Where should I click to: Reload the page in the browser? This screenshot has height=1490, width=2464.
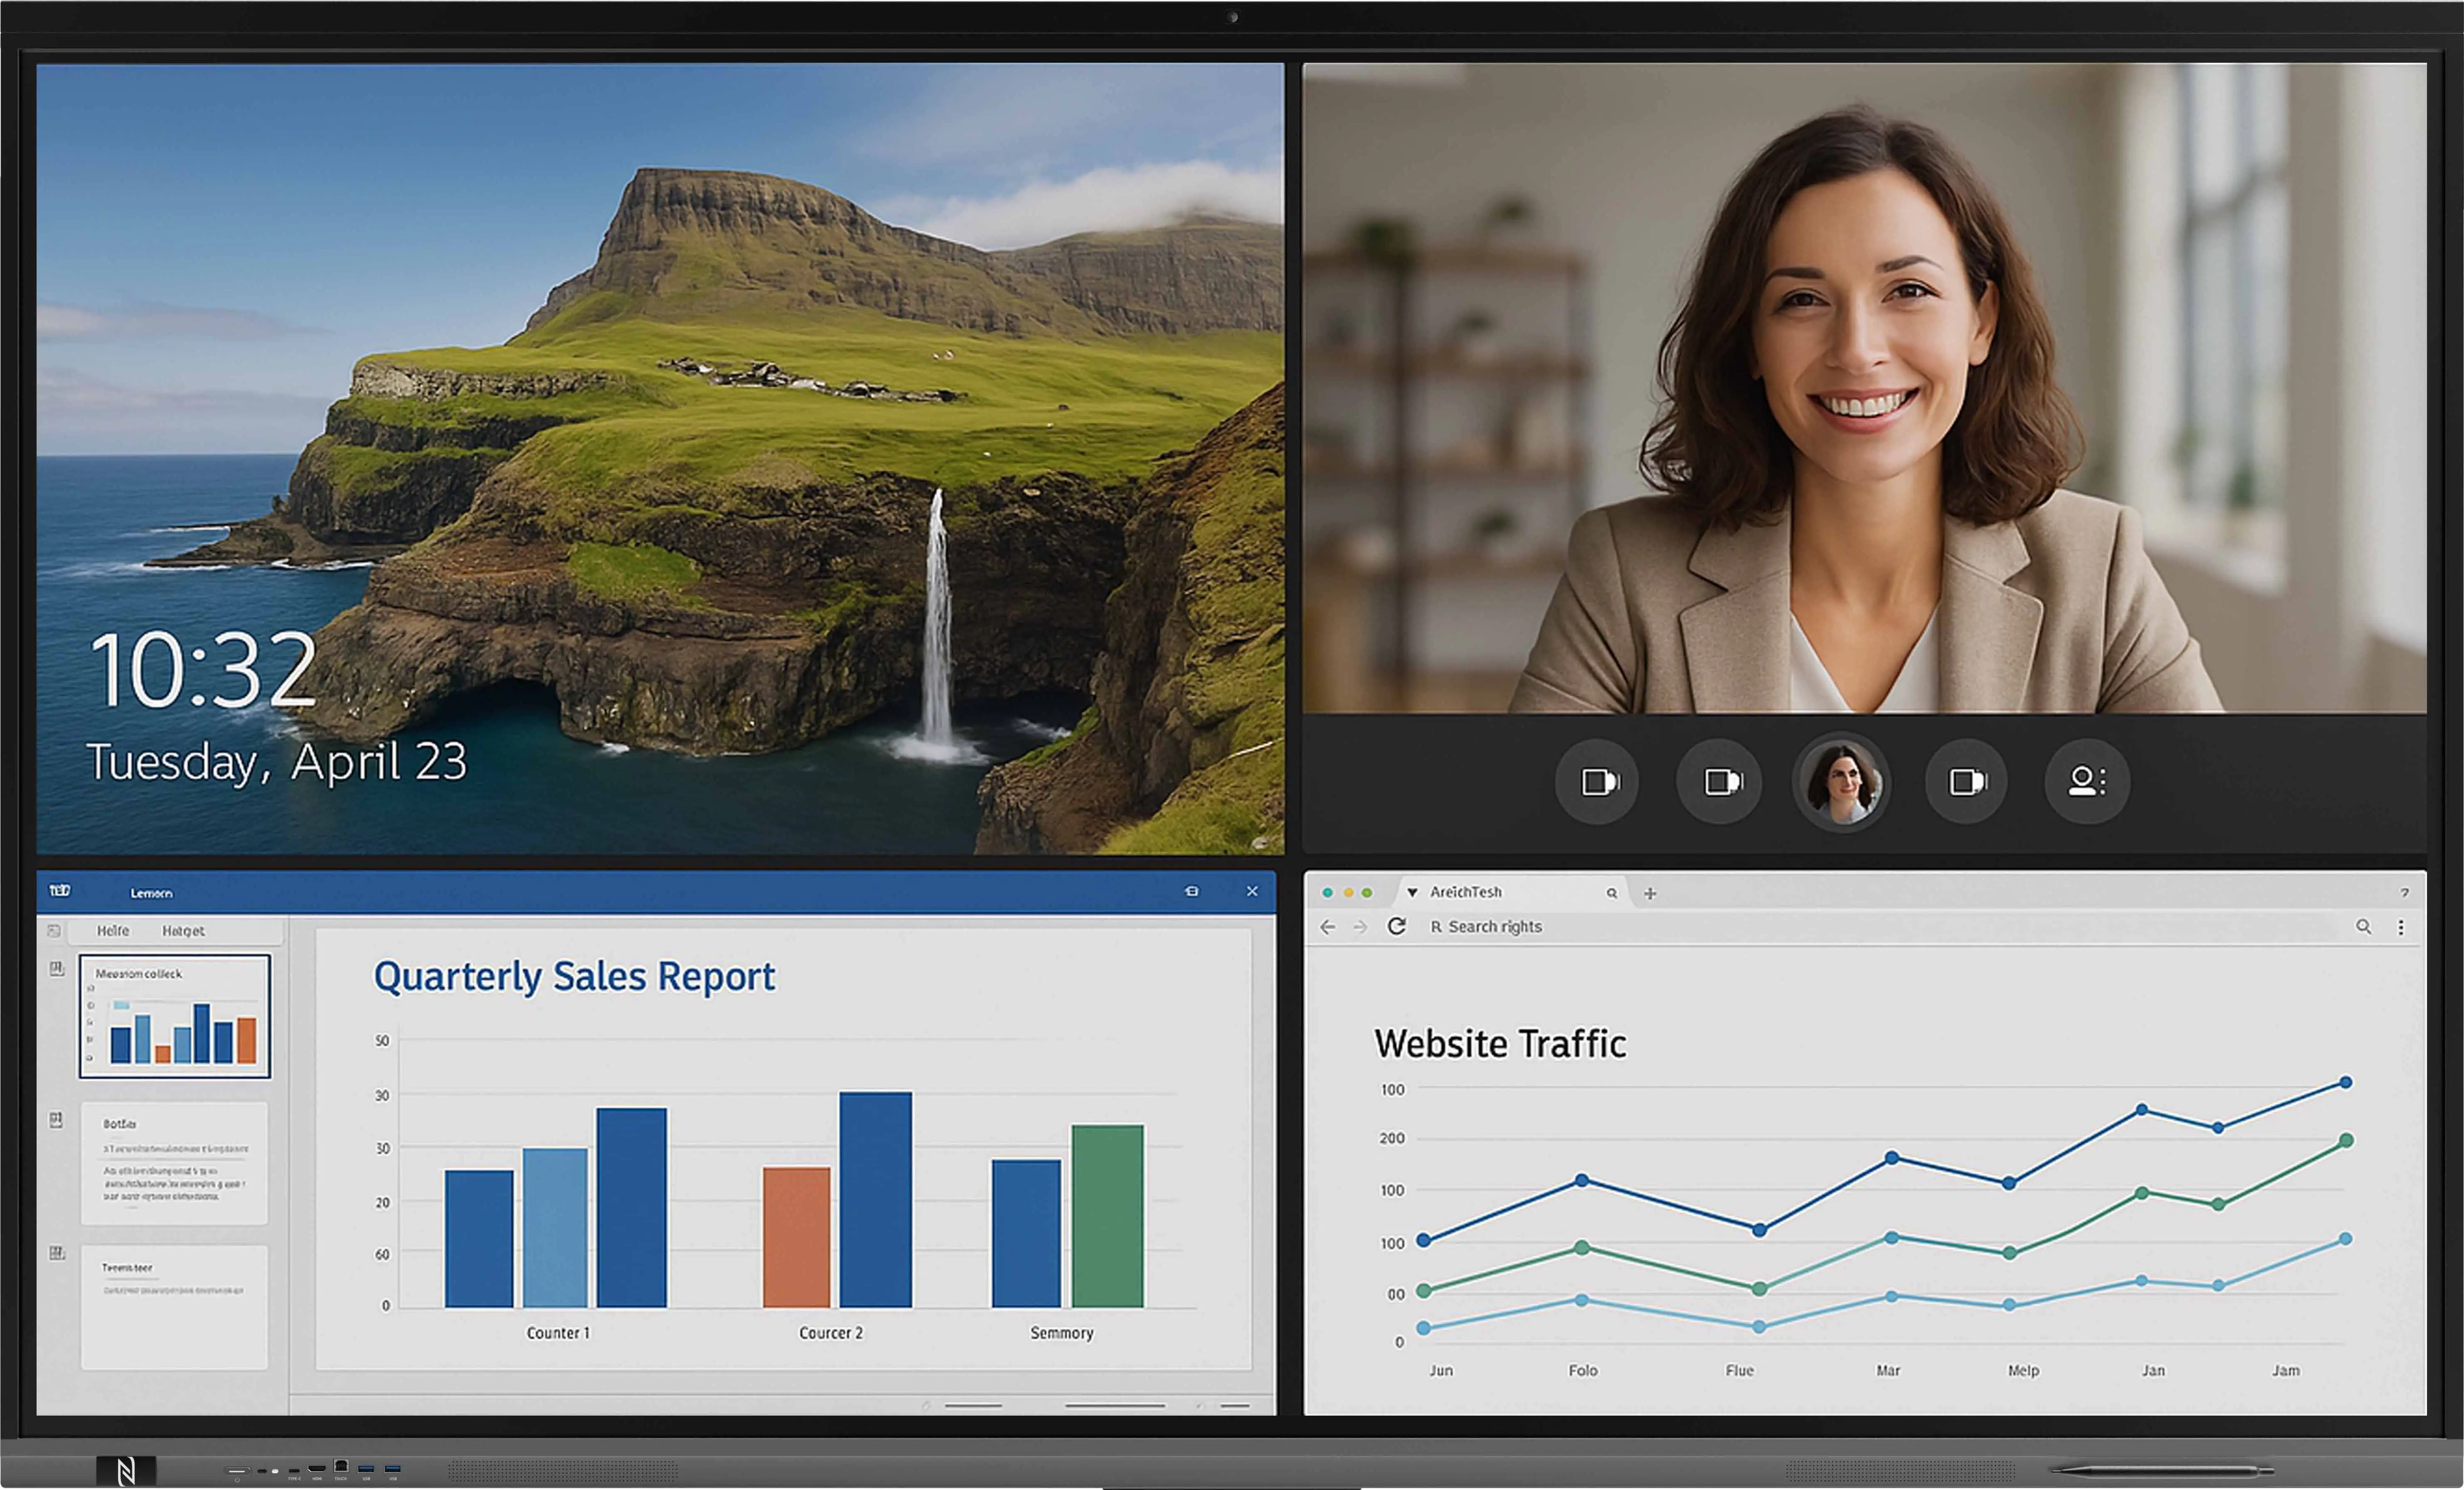(1397, 927)
